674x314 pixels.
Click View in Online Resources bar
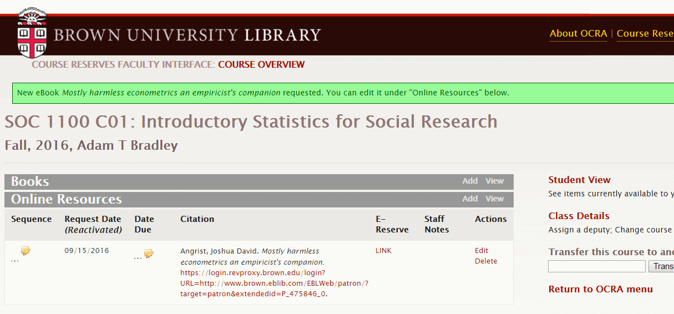(494, 199)
